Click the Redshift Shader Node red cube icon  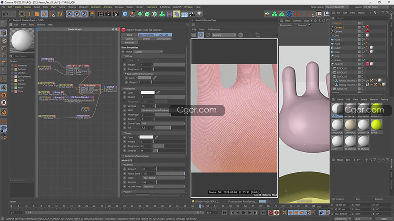pos(124,30)
